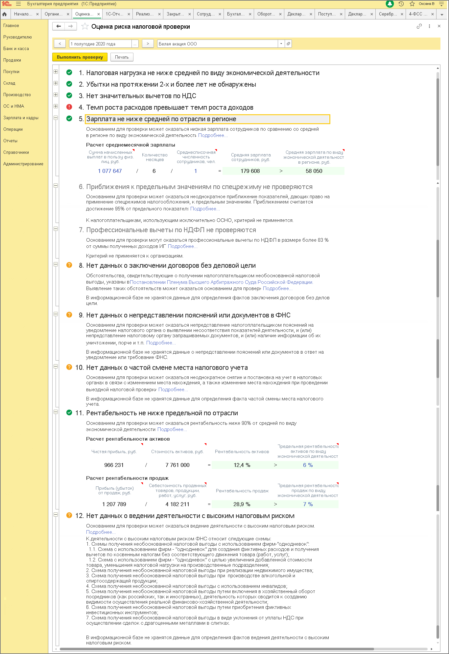Open the main hamburger menu
The image size is (449, 654).
pos(18,4)
